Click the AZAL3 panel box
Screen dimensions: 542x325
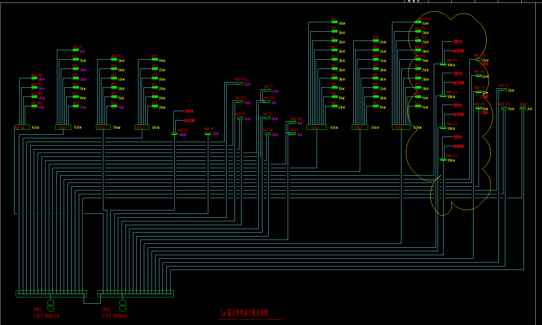tap(142, 128)
